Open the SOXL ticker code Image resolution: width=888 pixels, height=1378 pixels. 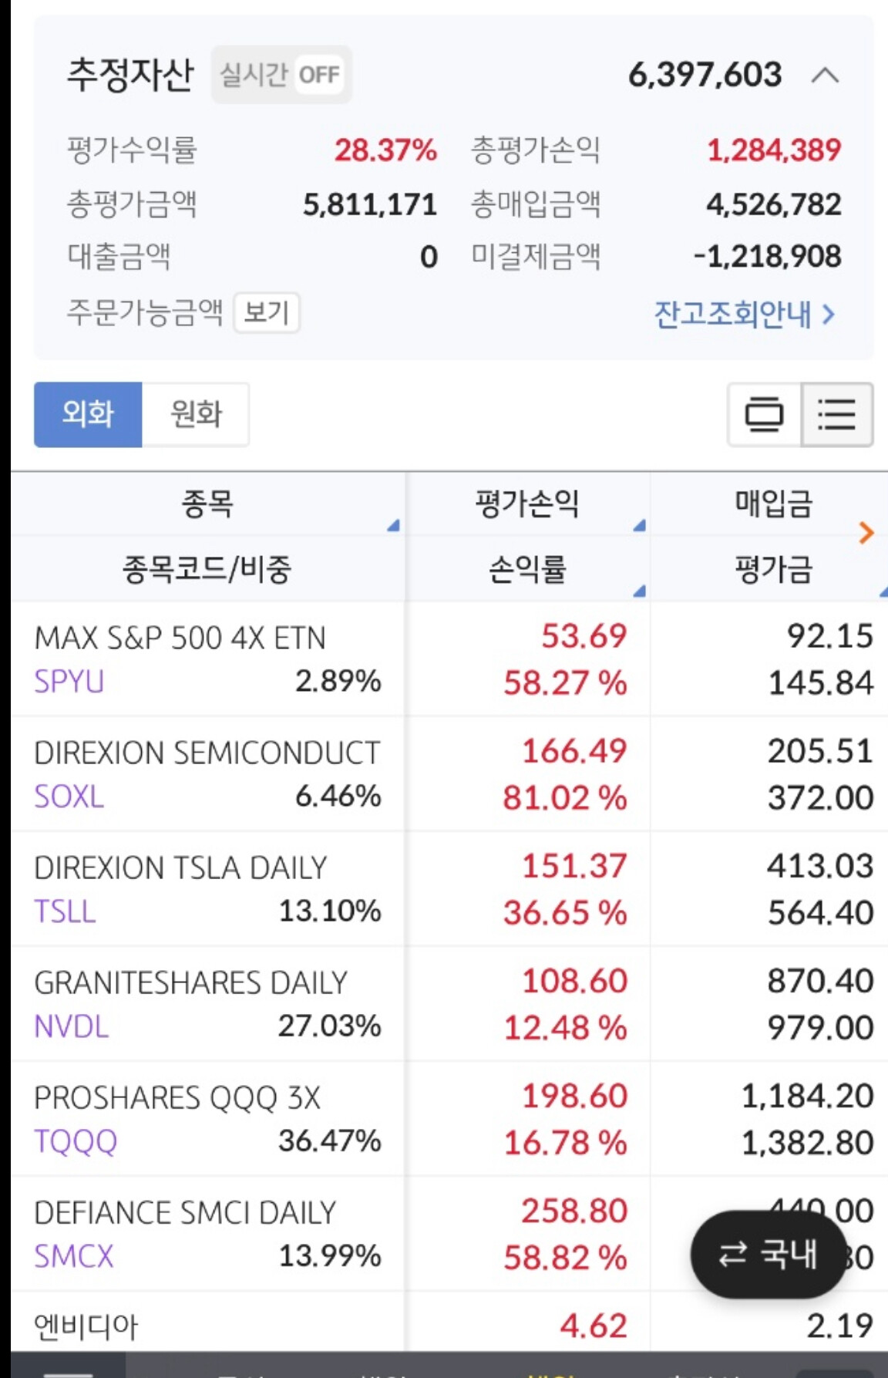tap(69, 796)
